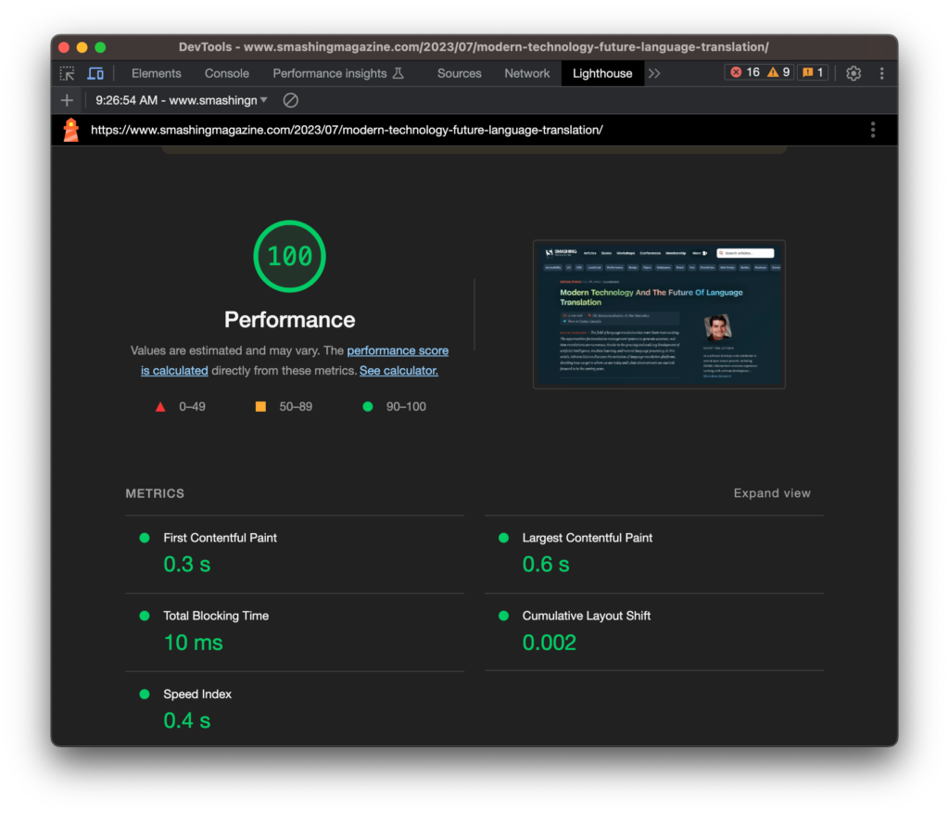
Task: Click the 9 warnings counter
Action: 778,72
